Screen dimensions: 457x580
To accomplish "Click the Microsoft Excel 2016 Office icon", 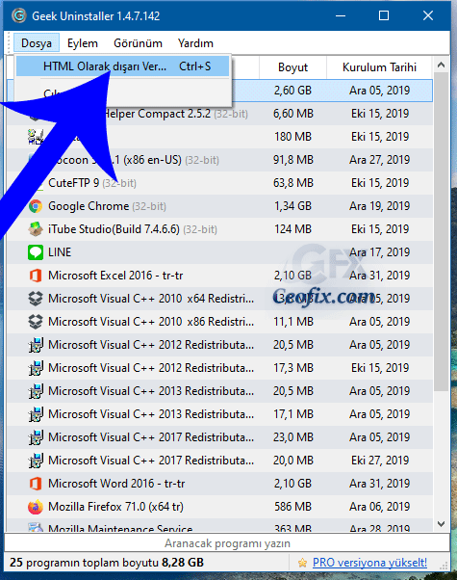I will click(x=36, y=276).
